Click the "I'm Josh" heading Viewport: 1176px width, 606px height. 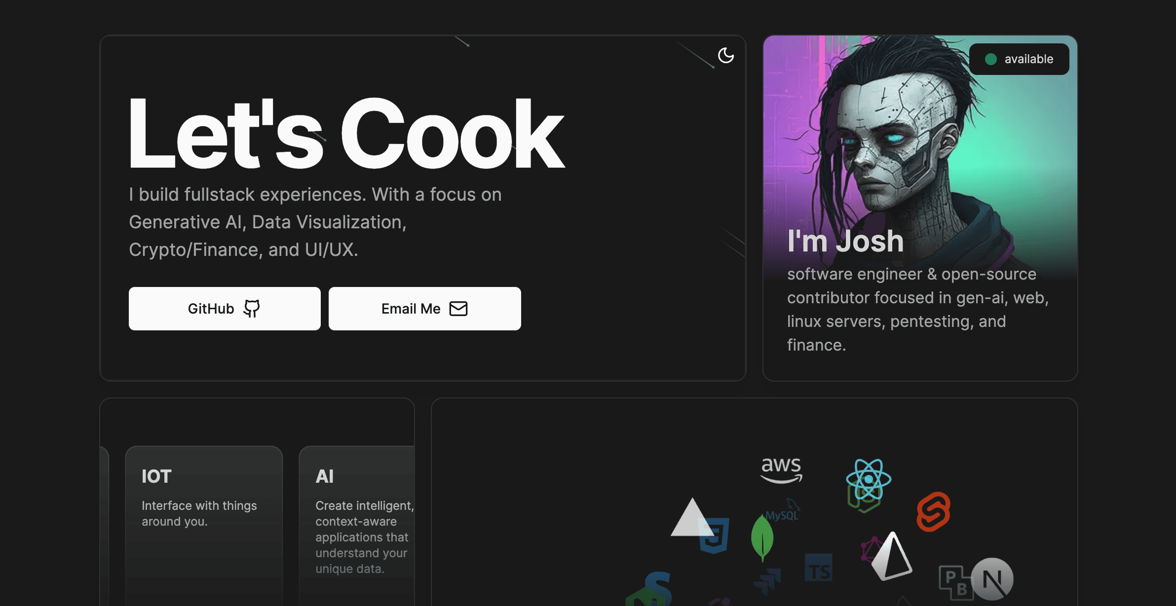[845, 241]
